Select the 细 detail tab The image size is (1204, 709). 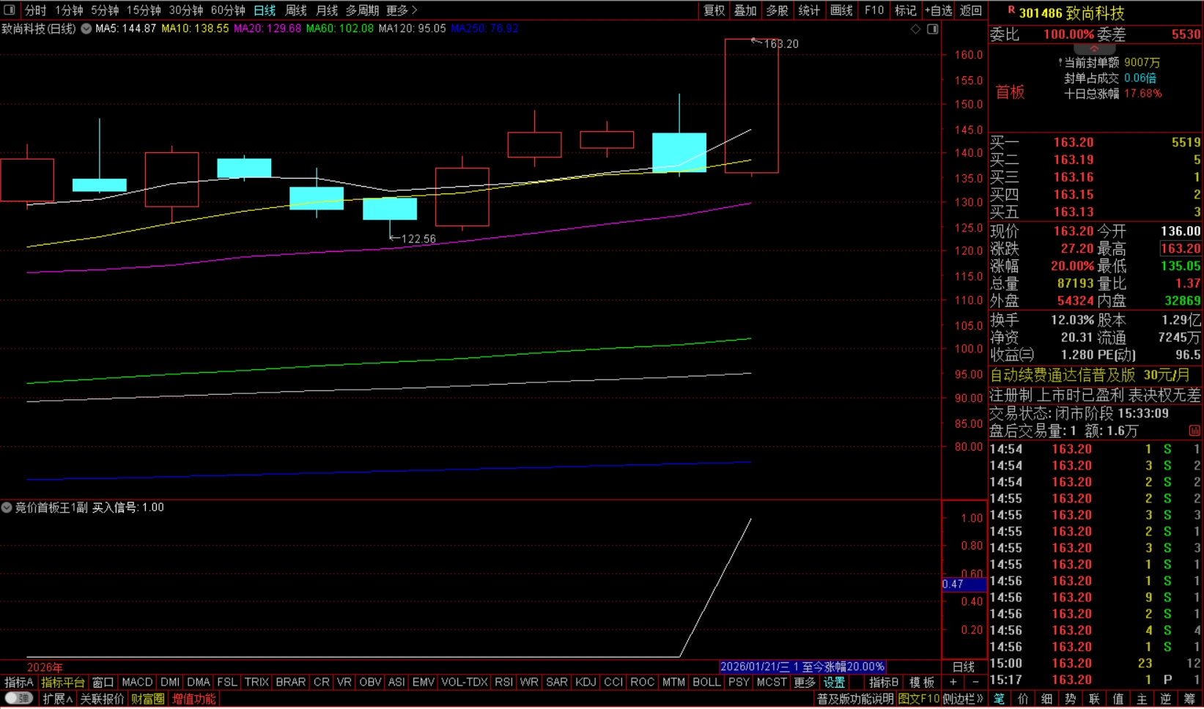1046,699
